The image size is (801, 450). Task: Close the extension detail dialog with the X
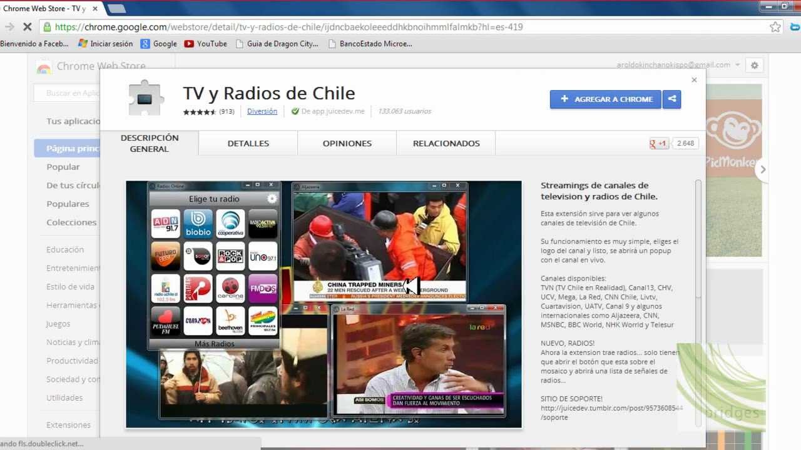click(694, 80)
